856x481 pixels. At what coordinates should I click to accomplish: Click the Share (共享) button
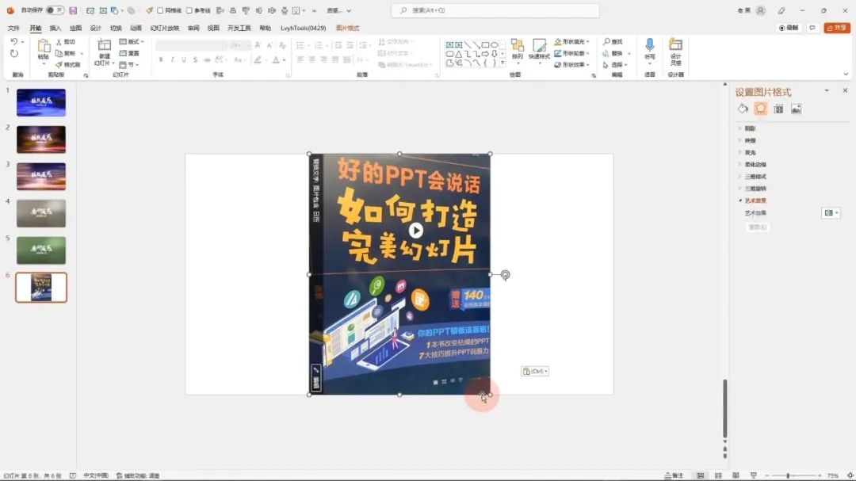(x=837, y=28)
